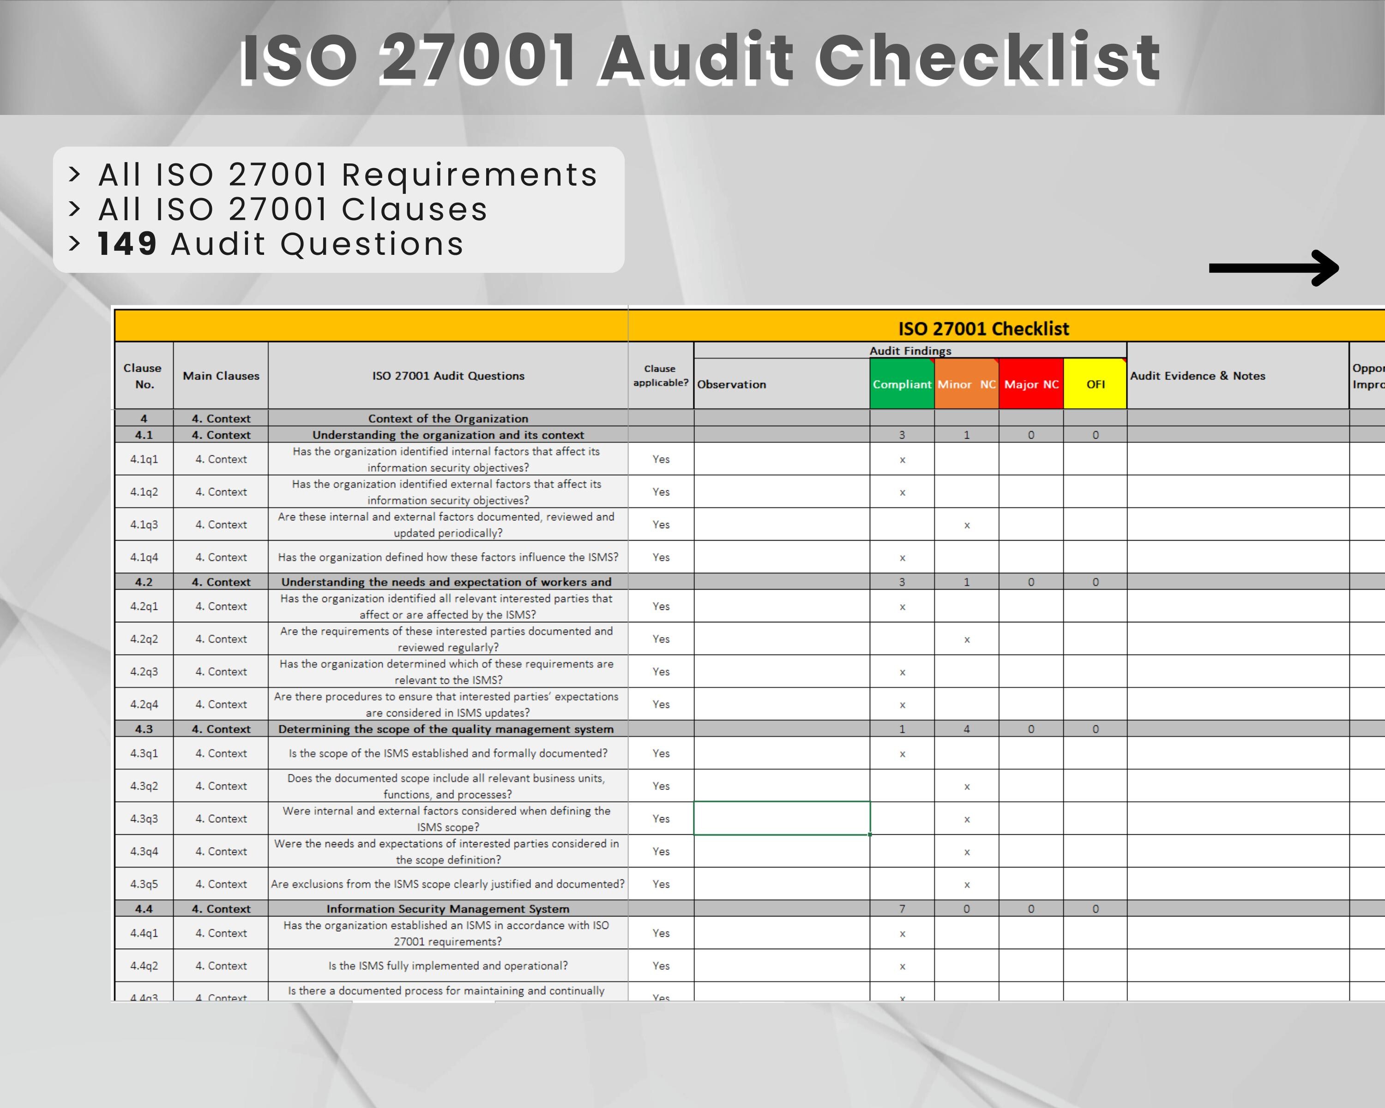Toggle the Compliant mark for clause 4.2q1
1385x1108 pixels.
(902, 606)
